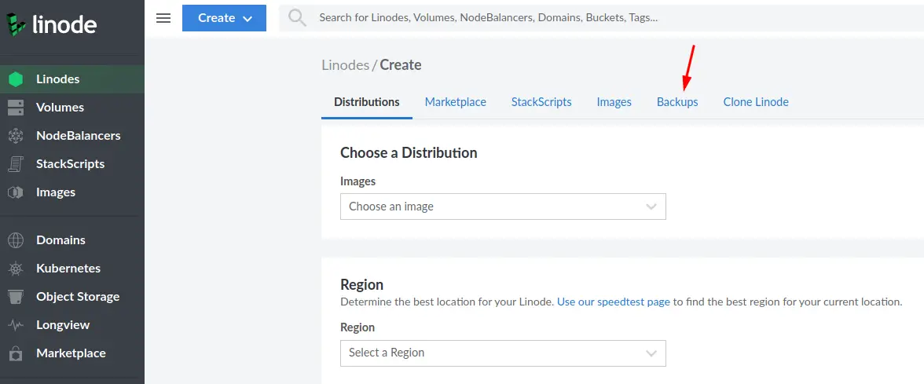The height and width of the screenshot is (384, 924).
Task: Toggle the hamburger navigation menu
Action: pyautogui.click(x=163, y=18)
